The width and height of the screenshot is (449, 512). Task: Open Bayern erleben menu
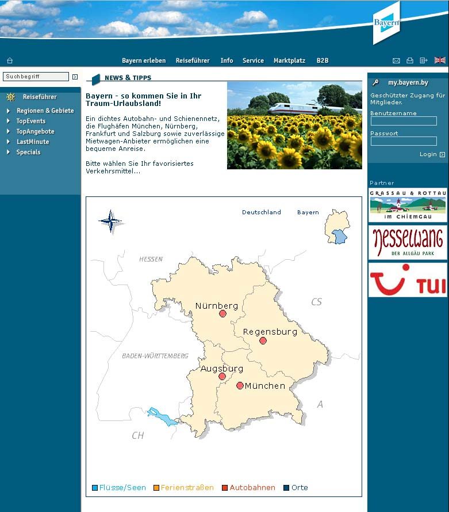144,60
